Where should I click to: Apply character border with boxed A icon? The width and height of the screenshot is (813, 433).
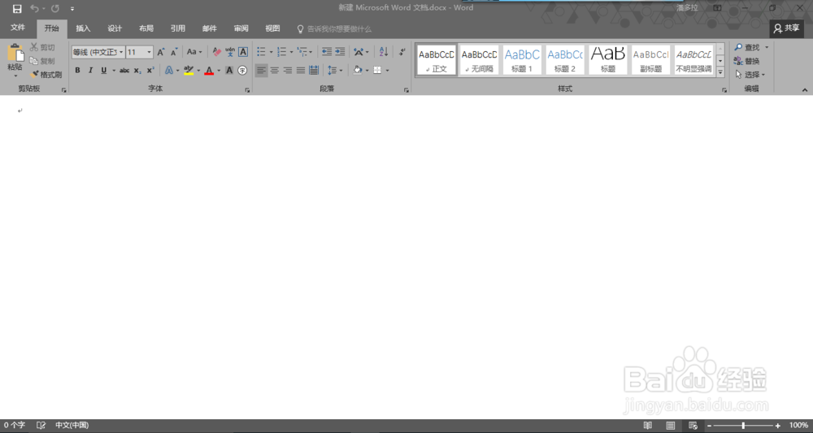coord(242,52)
